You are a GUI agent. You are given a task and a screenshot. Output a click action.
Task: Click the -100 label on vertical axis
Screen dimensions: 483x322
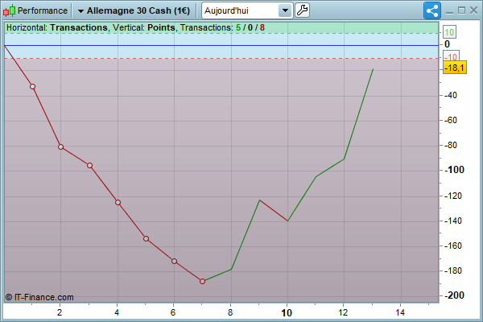454,170
